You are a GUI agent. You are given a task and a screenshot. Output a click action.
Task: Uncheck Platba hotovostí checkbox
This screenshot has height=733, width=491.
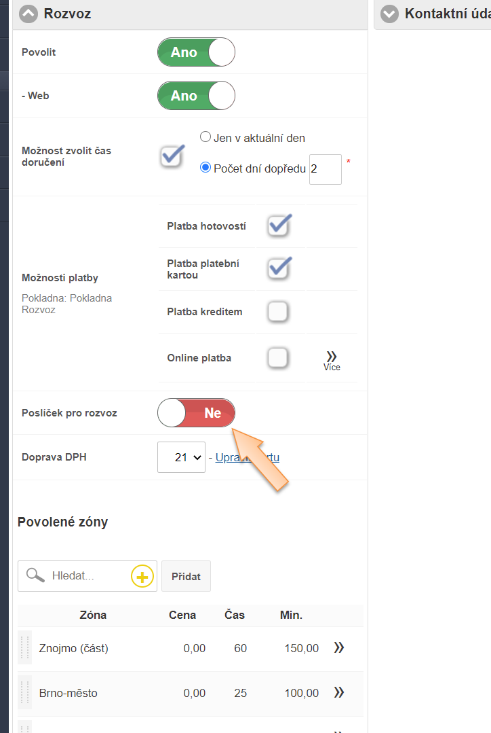278,226
